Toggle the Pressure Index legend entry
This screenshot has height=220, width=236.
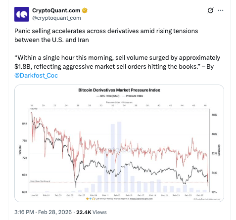[x=133, y=96]
